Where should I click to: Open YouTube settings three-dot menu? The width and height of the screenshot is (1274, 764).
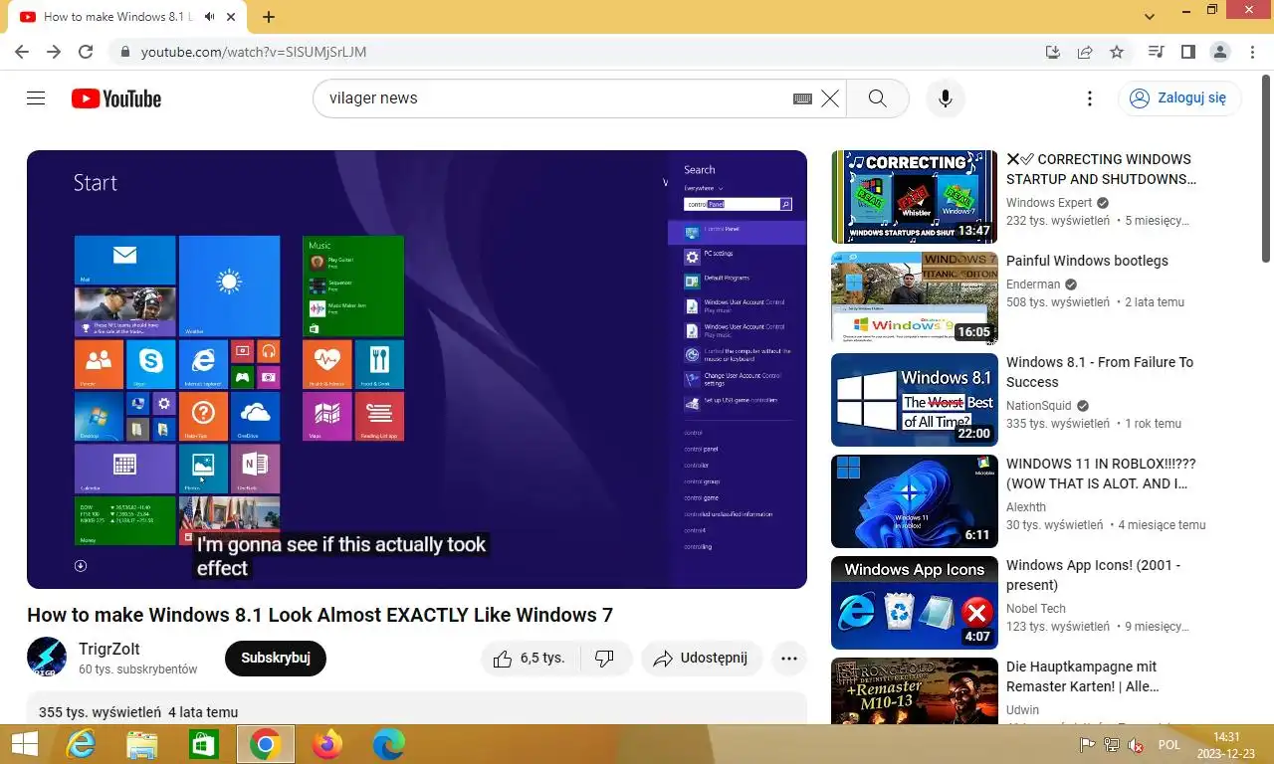[1090, 98]
